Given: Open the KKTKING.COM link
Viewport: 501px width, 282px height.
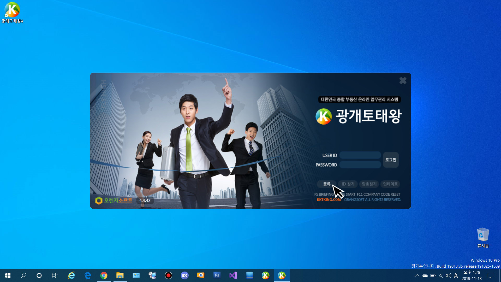Looking at the screenshot, I should [329, 200].
